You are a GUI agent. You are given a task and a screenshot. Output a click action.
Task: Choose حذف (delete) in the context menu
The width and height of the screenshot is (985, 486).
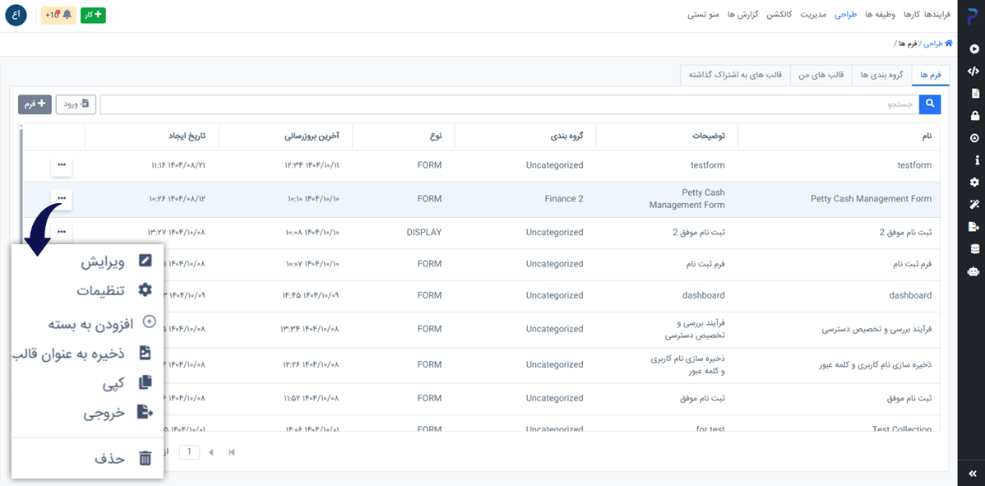122,459
